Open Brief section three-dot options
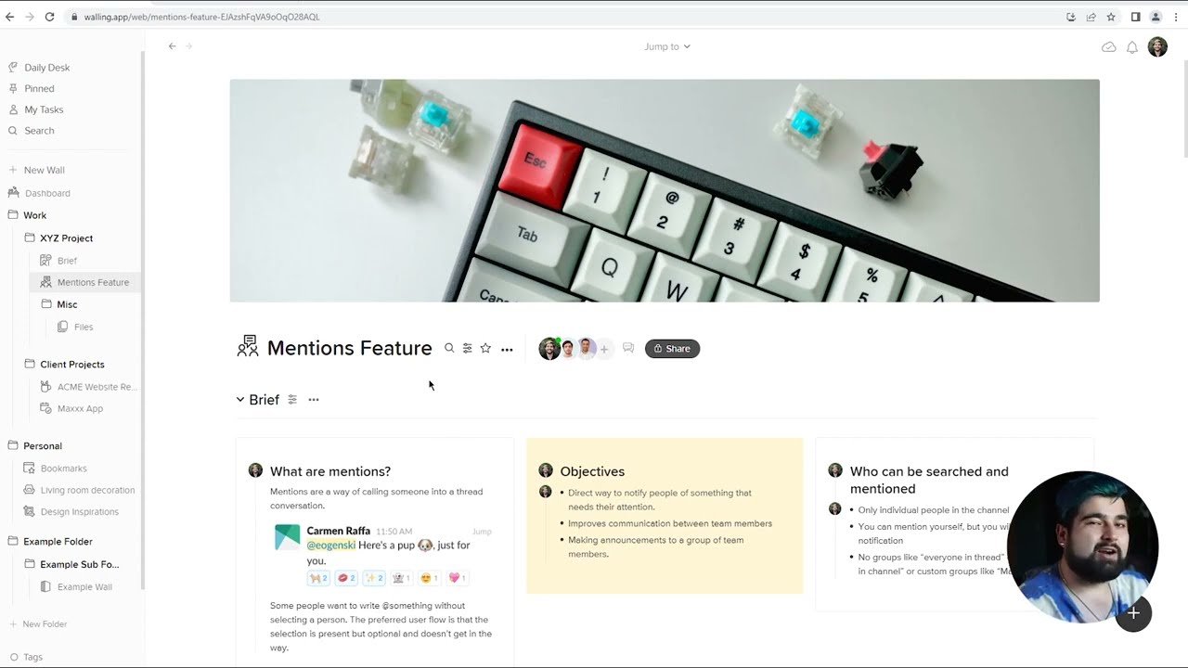This screenshot has height=668, width=1188. click(314, 400)
